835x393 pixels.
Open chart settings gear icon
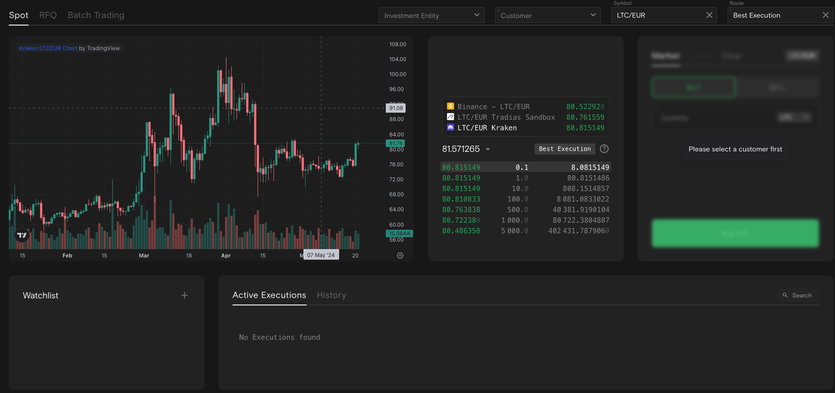(400, 256)
